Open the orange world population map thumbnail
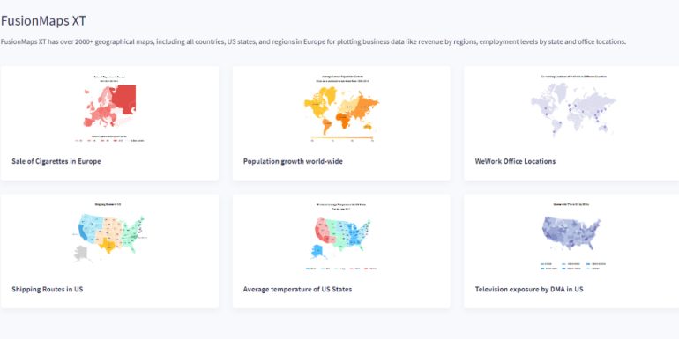 [x=341, y=107]
